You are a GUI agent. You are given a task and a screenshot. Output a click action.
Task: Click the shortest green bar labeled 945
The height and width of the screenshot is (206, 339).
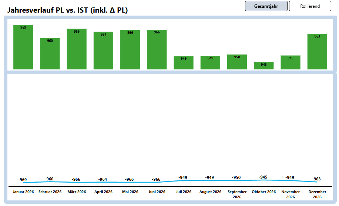point(264,66)
